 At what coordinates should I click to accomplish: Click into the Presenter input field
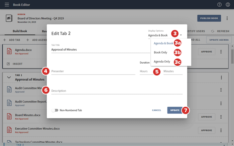click(x=93, y=71)
